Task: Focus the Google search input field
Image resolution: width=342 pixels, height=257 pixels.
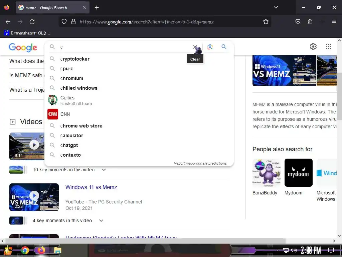Action: [126, 47]
